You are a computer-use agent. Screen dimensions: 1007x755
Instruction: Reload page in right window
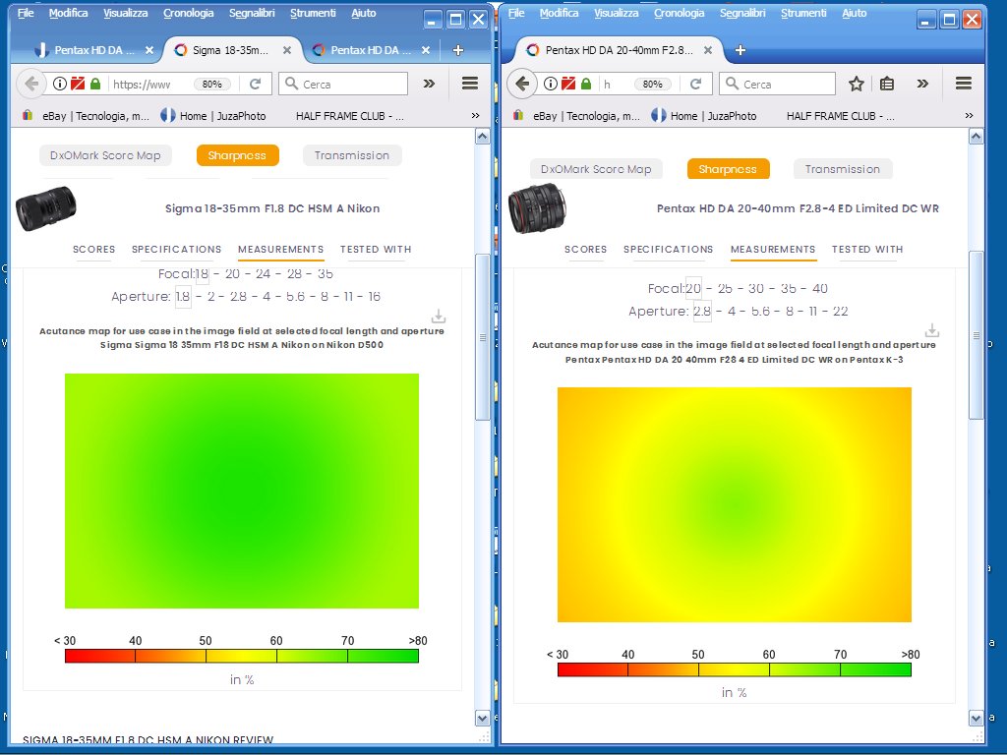coord(695,84)
